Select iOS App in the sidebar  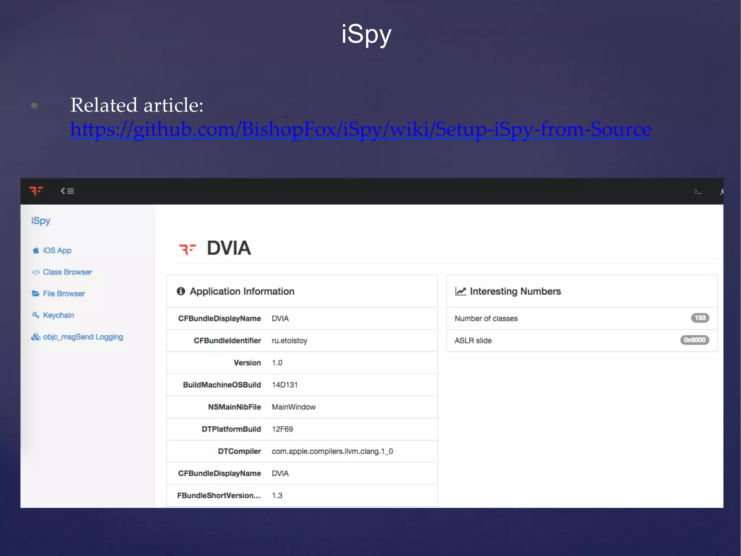(x=57, y=250)
